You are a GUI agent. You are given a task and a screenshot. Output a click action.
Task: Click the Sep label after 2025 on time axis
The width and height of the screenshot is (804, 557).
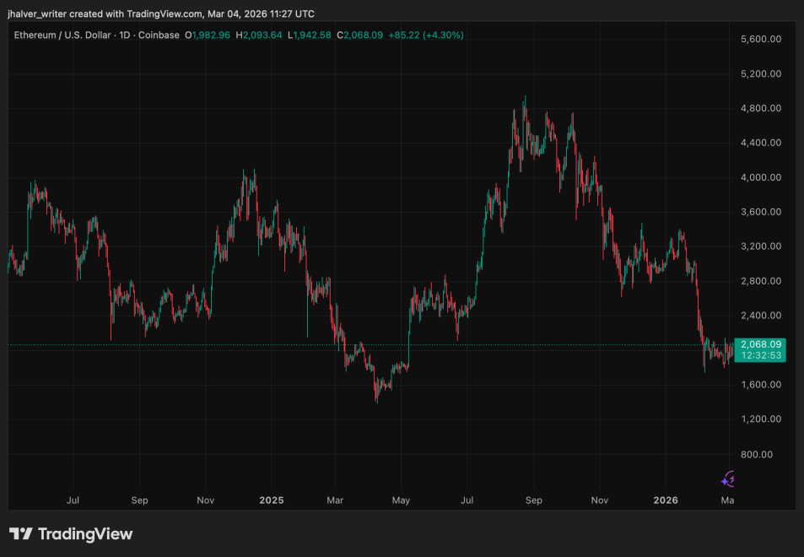coord(533,500)
